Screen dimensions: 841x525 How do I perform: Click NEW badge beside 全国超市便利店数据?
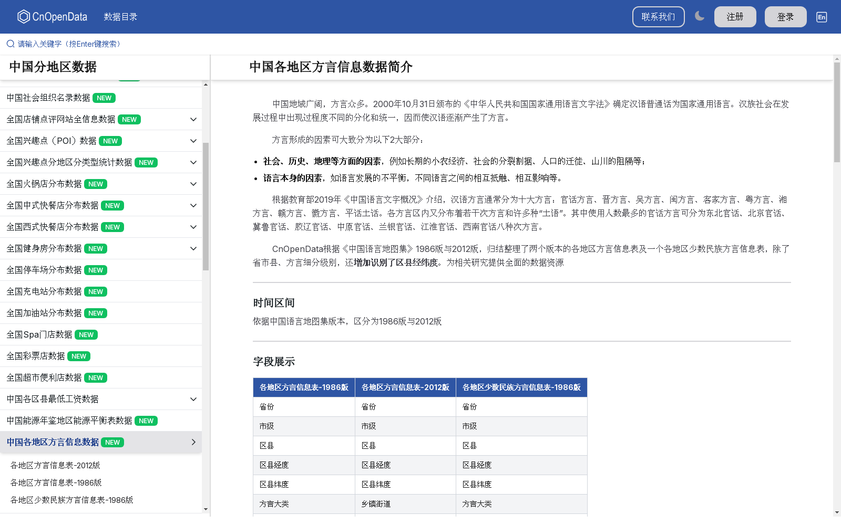[96, 378]
